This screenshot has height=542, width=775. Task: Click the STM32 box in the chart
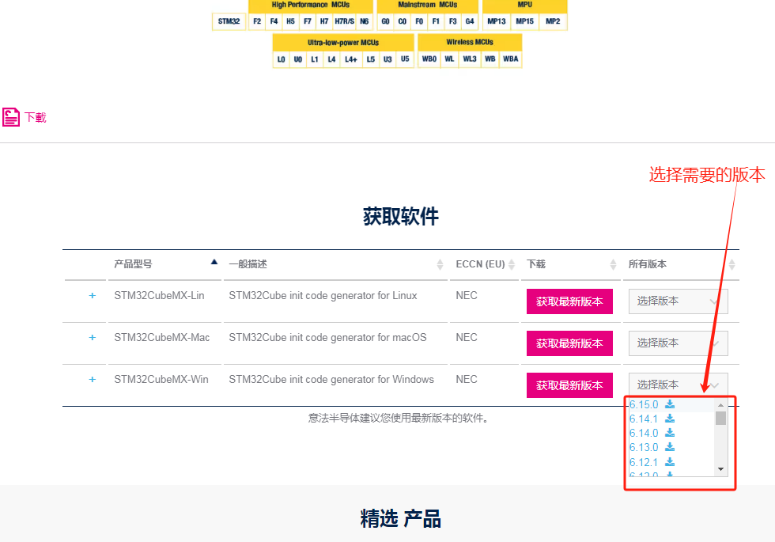coord(229,21)
